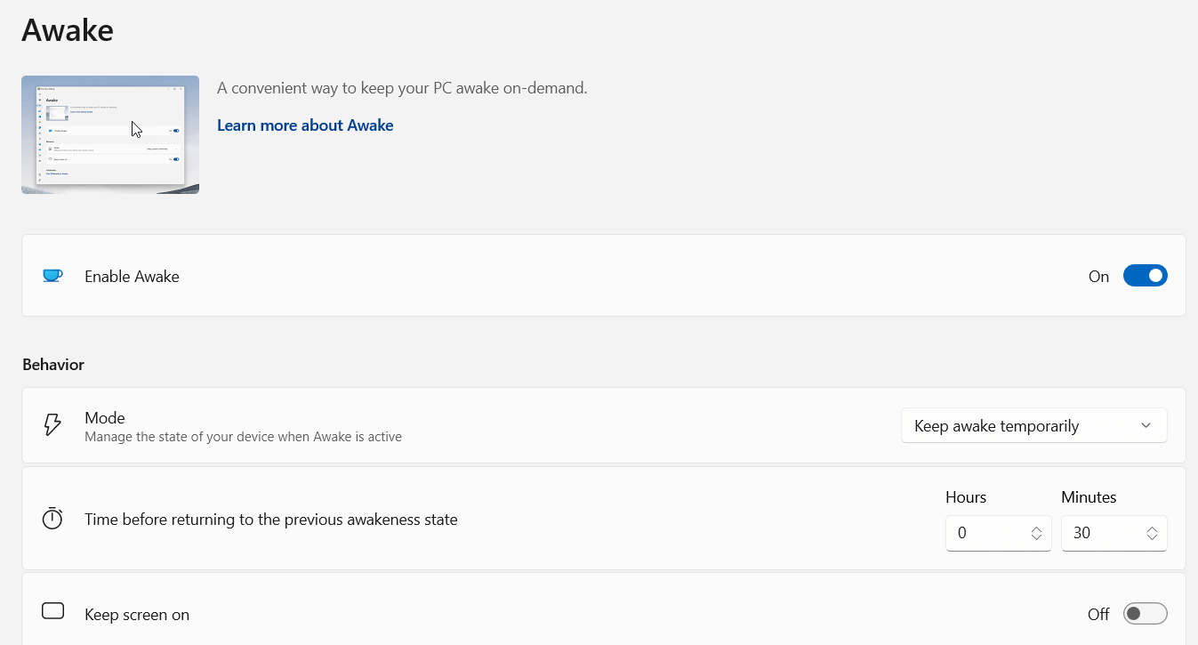Open the Keep awake temporarily dropdown

[1034, 425]
